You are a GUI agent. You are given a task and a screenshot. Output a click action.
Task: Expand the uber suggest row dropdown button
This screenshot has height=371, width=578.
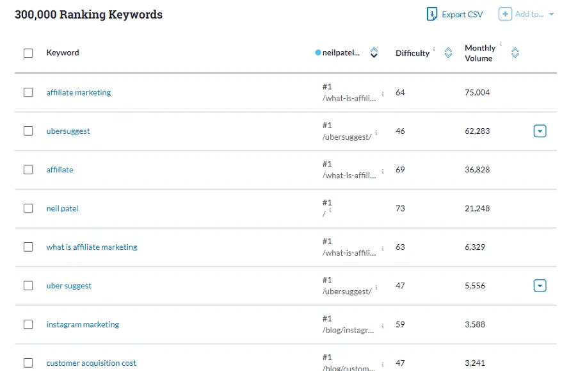pyautogui.click(x=540, y=286)
